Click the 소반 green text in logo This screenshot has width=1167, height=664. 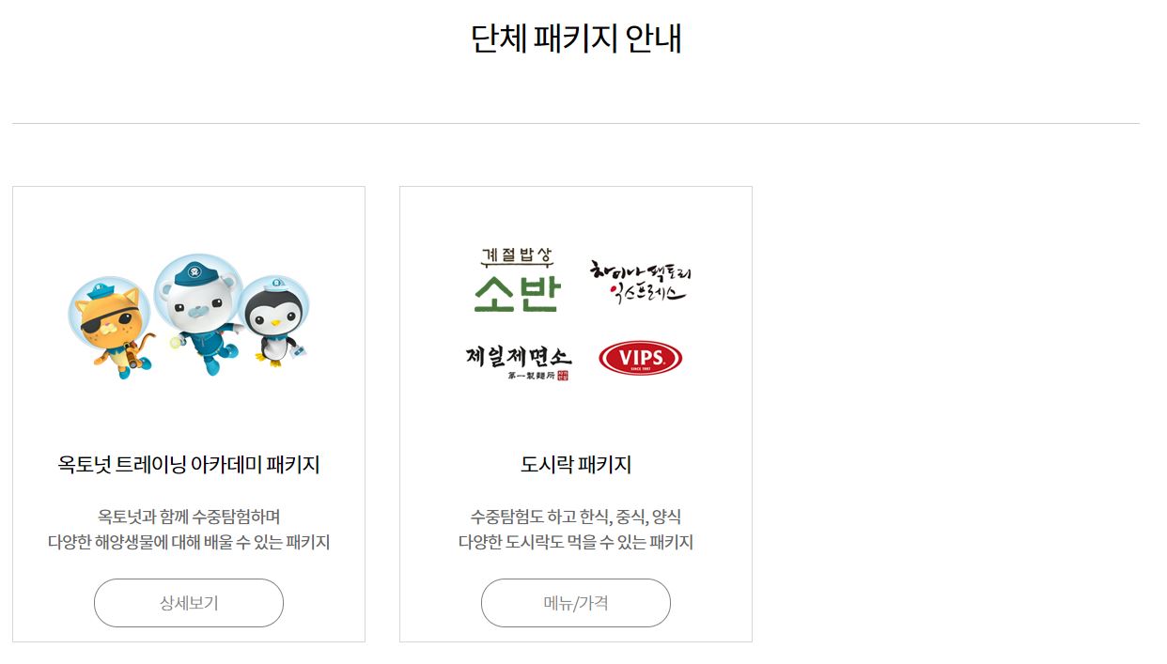pyautogui.click(x=516, y=294)
